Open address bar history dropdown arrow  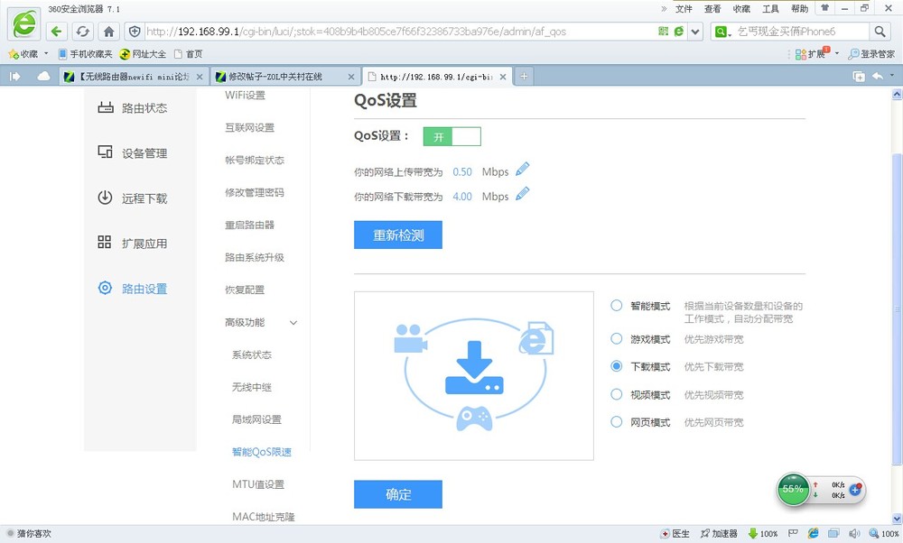695,32
